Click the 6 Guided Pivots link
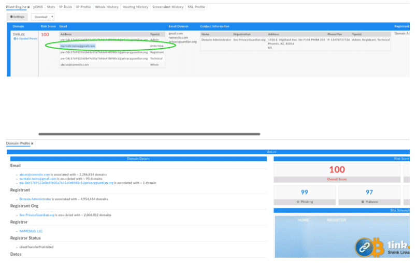Viewport: 417px width, 263px height. pos(25,38)
